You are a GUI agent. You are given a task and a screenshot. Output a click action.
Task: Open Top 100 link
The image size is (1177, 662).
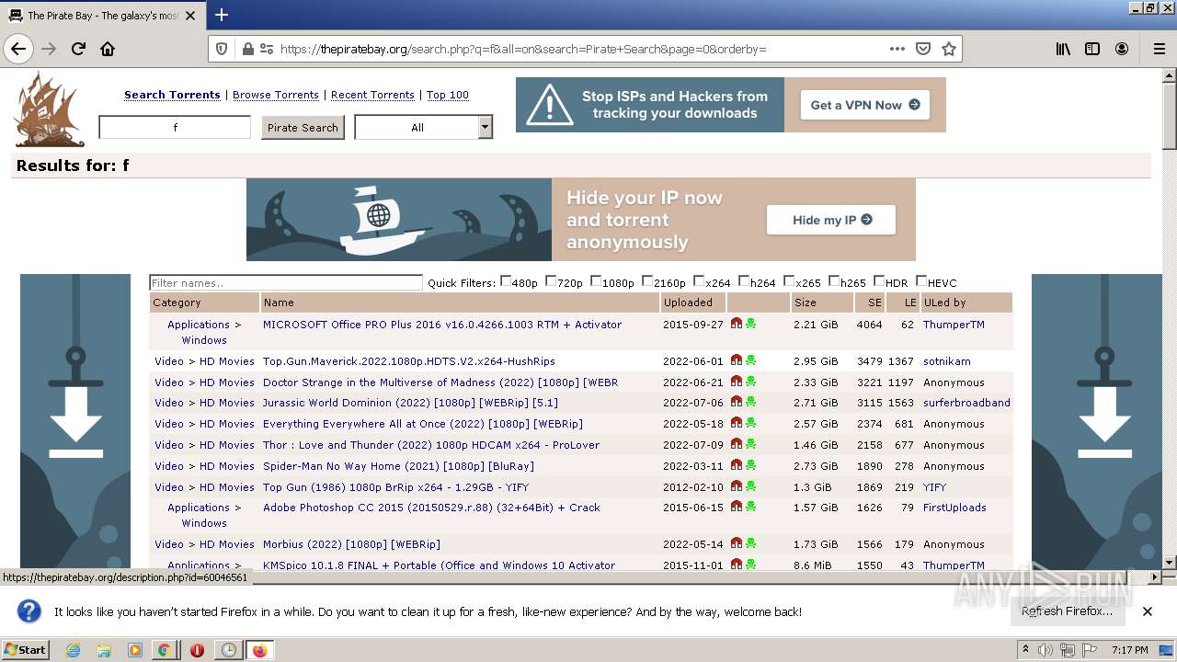click(x=448, y=95)
